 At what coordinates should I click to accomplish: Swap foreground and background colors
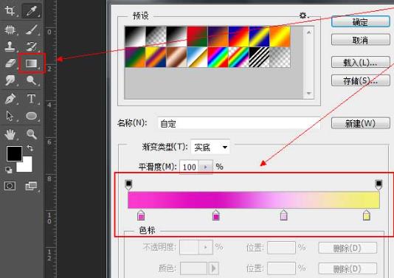tap(30, 148)
